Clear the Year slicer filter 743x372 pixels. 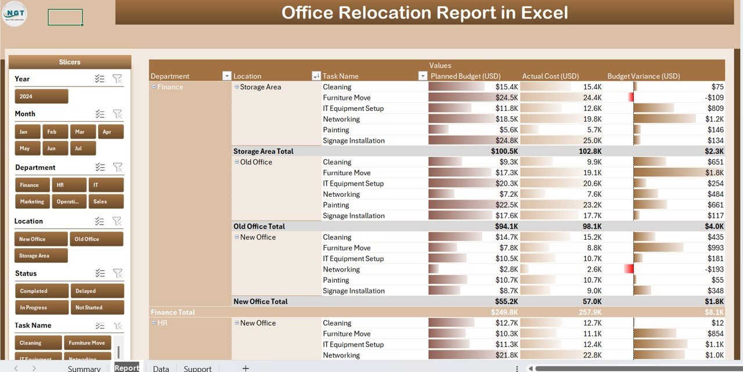tap(117, 79)
